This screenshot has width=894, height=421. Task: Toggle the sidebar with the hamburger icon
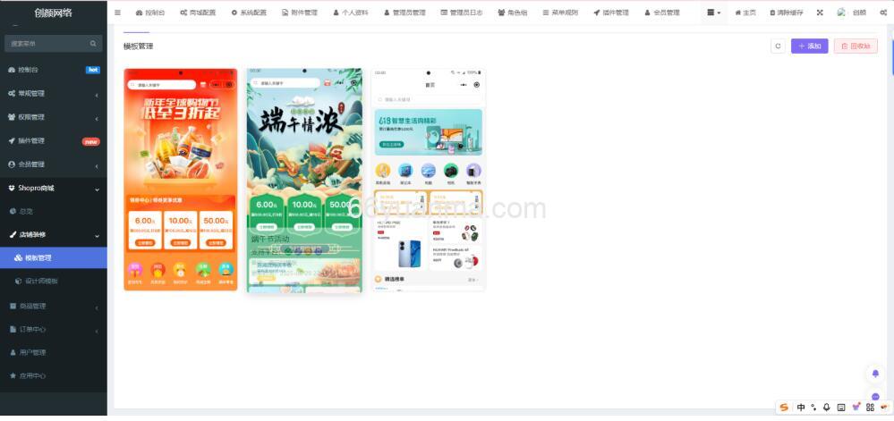pyautogui.click(x=117, y=13)
